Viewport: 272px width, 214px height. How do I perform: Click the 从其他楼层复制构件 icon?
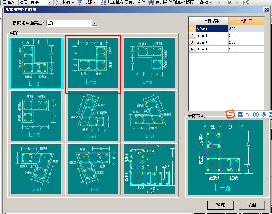(103, 3)
